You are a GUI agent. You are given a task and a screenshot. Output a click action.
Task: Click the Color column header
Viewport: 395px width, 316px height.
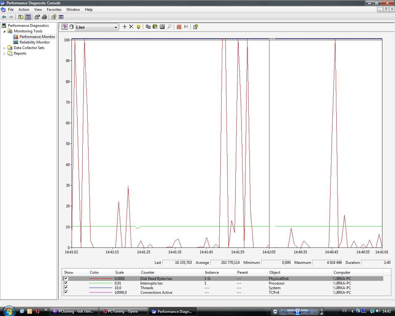[101, 272]
